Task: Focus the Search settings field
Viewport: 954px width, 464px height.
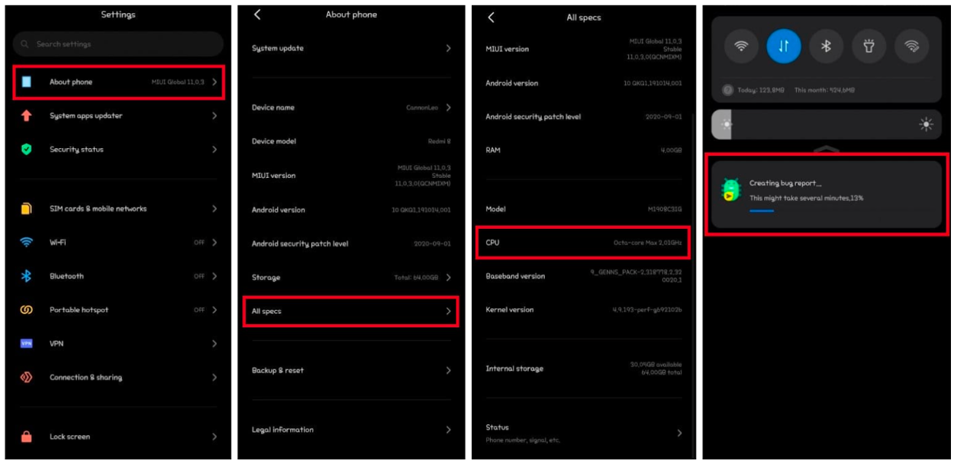Action: point(118,44)
